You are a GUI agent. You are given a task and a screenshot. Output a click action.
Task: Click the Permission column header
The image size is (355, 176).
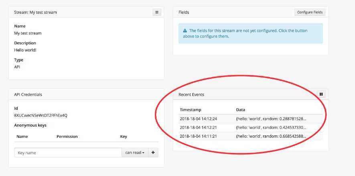point(67,137)
